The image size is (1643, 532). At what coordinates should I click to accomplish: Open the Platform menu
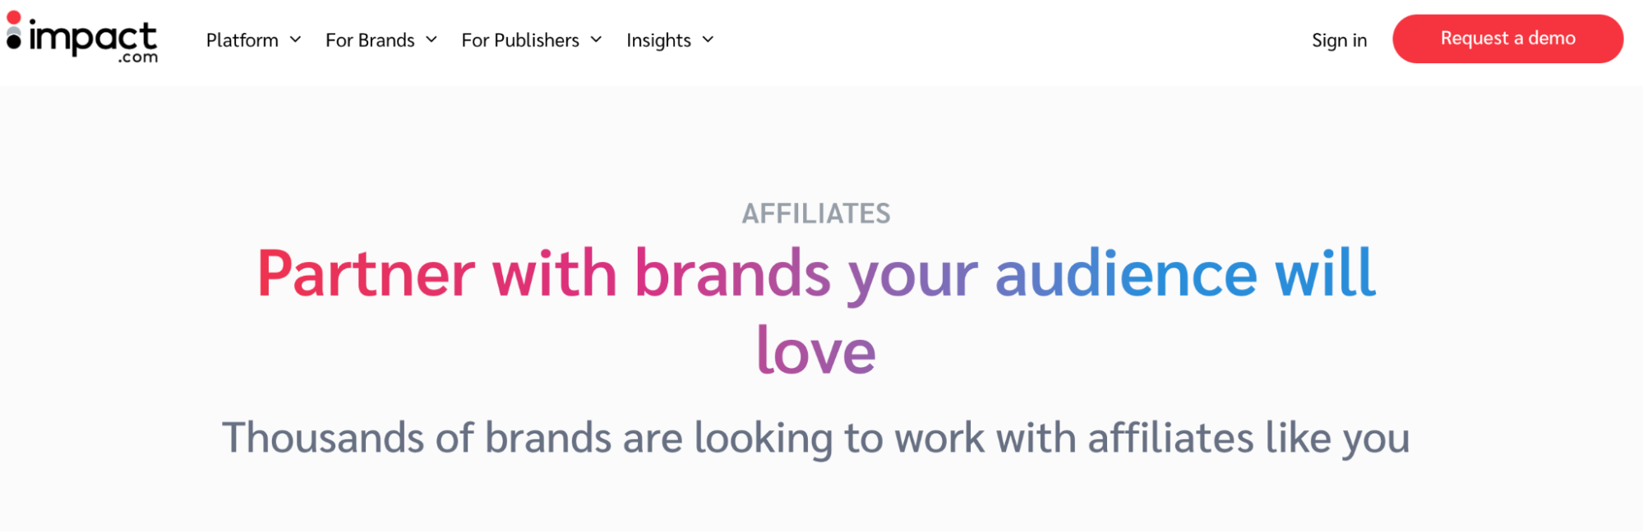point(242,40)
